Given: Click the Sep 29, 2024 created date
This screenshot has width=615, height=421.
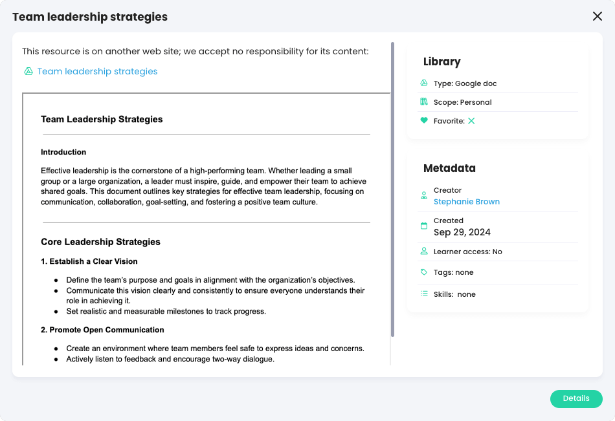Looking at the screenshot, I should pos(462,232).
